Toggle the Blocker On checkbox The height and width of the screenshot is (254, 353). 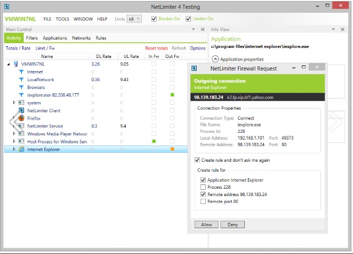click(x=154, y=19)
